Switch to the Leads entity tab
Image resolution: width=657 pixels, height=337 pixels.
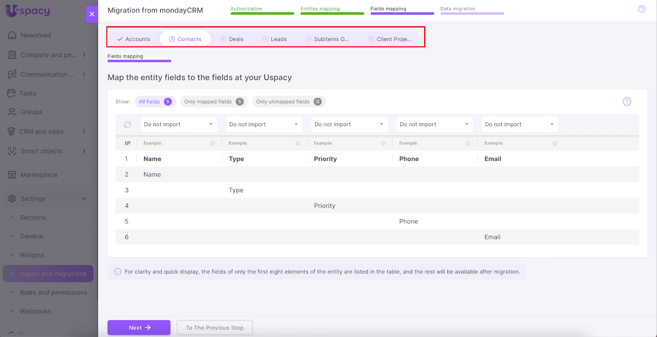tap(275, 39)
